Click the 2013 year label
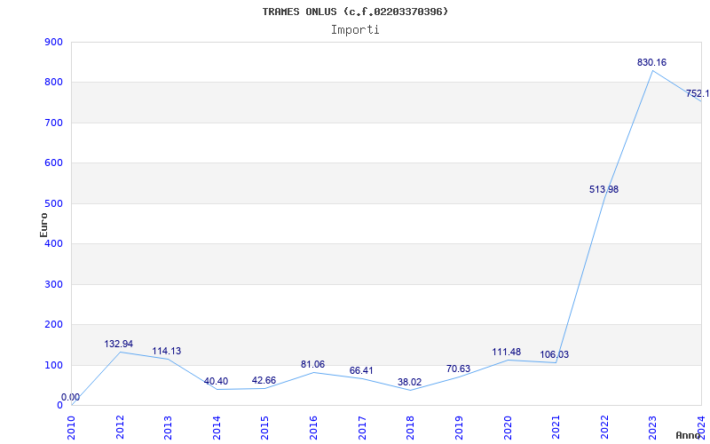 coord(169,427)
